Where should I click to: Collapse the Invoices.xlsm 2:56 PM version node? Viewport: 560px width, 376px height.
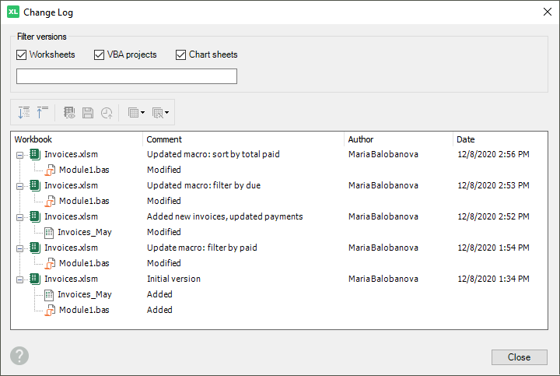click(x=20, y=155)
